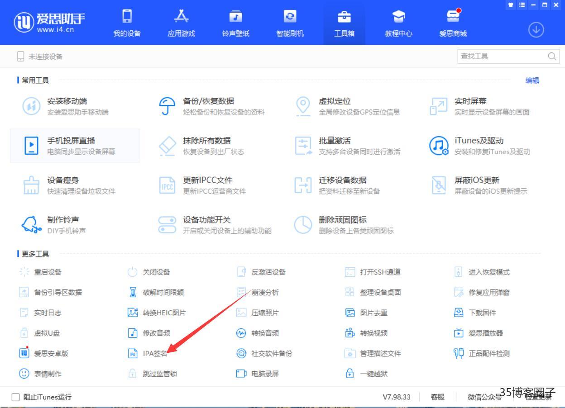Click 关闭设备 power tool
This screenshot has width=565, height=408.
pyautogui.click(x=149, y=272)
